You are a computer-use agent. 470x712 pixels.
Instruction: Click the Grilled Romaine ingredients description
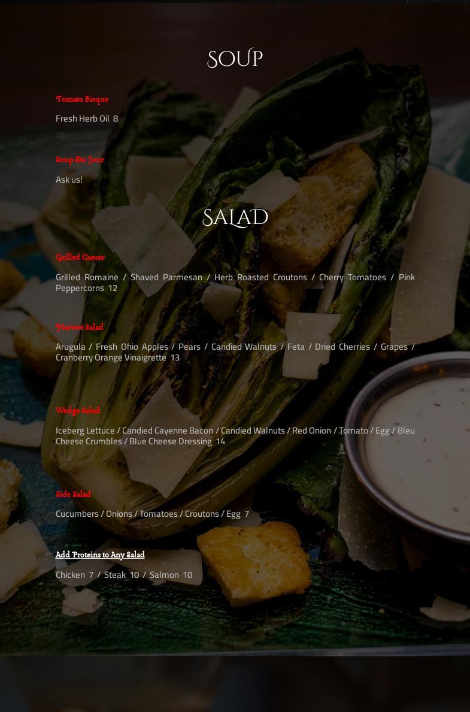235,283
